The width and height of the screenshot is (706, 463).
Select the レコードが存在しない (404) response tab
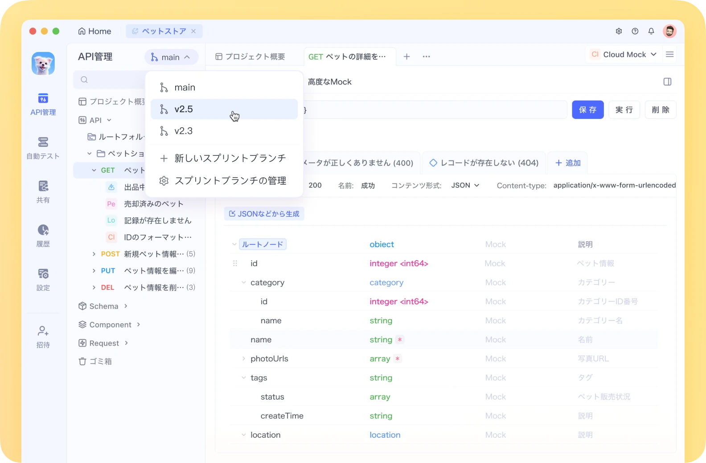pos(484,163)
